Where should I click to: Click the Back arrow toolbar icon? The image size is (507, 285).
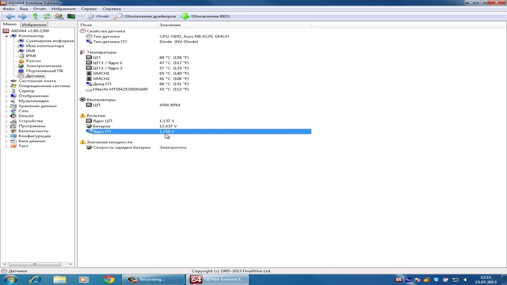click(x=11, y=16)
